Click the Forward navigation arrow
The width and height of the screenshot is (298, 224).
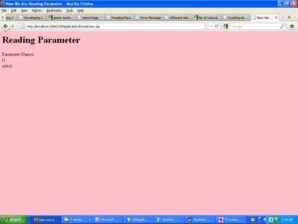(x=13, y=26)
